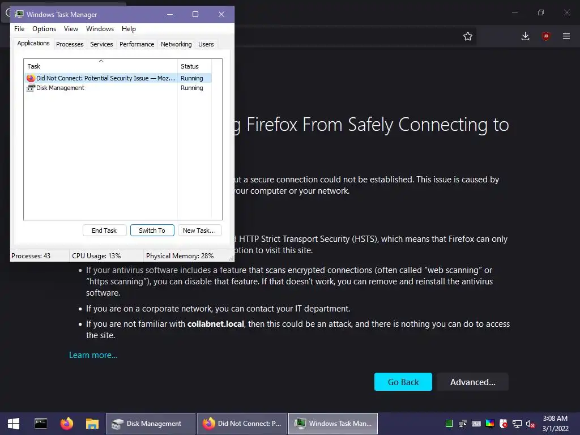Click the New Task... button
Image resolution: width=580 pixels, height=435 pixels.
199,231
